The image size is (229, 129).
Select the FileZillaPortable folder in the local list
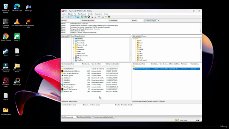click(x=68, y=69)
